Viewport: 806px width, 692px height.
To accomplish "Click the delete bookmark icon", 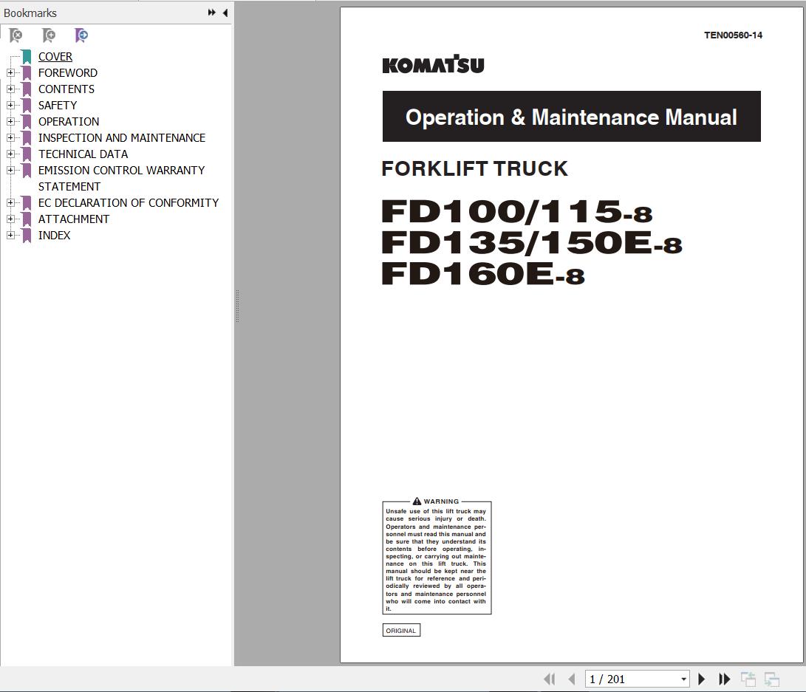I will 16,35.
